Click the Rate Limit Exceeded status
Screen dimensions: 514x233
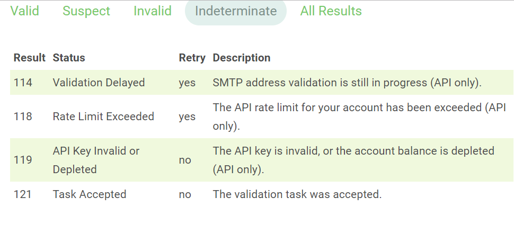click(x=103, y=116)
